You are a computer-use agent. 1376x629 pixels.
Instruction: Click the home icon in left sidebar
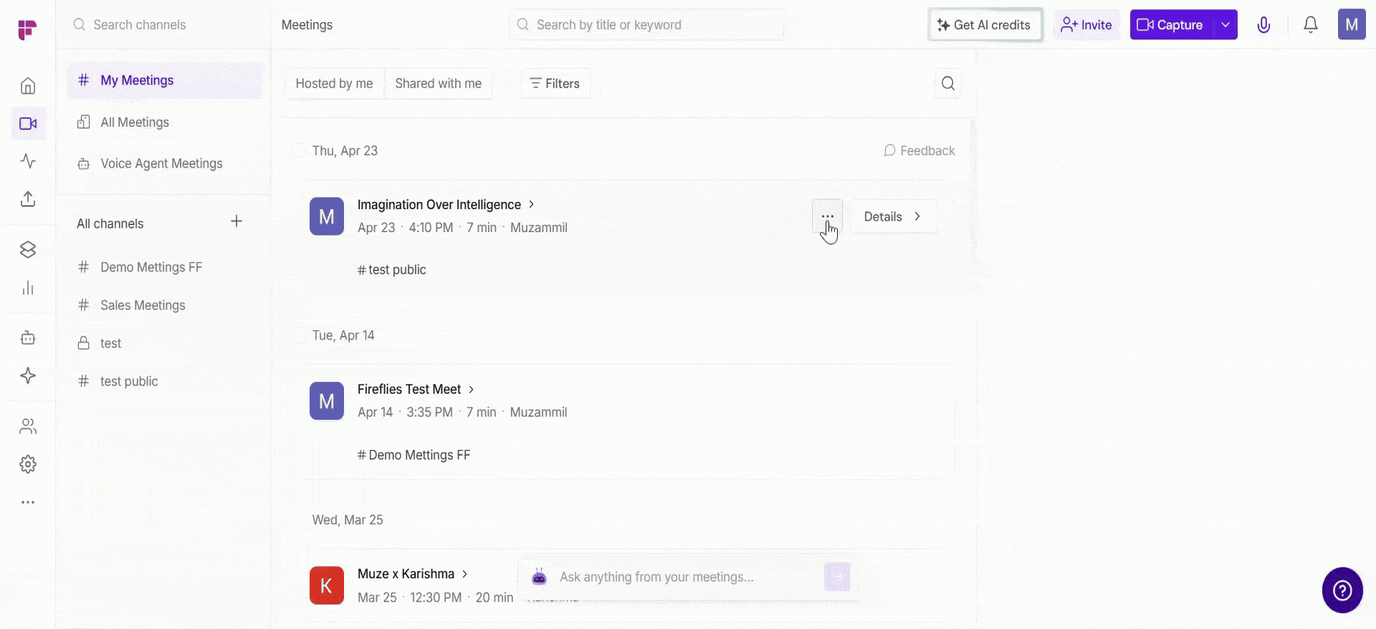tap(28, 86)
